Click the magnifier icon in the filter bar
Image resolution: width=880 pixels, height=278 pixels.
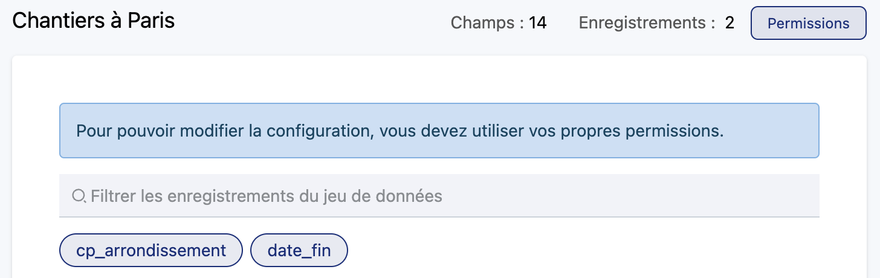[x=79, y=196]
